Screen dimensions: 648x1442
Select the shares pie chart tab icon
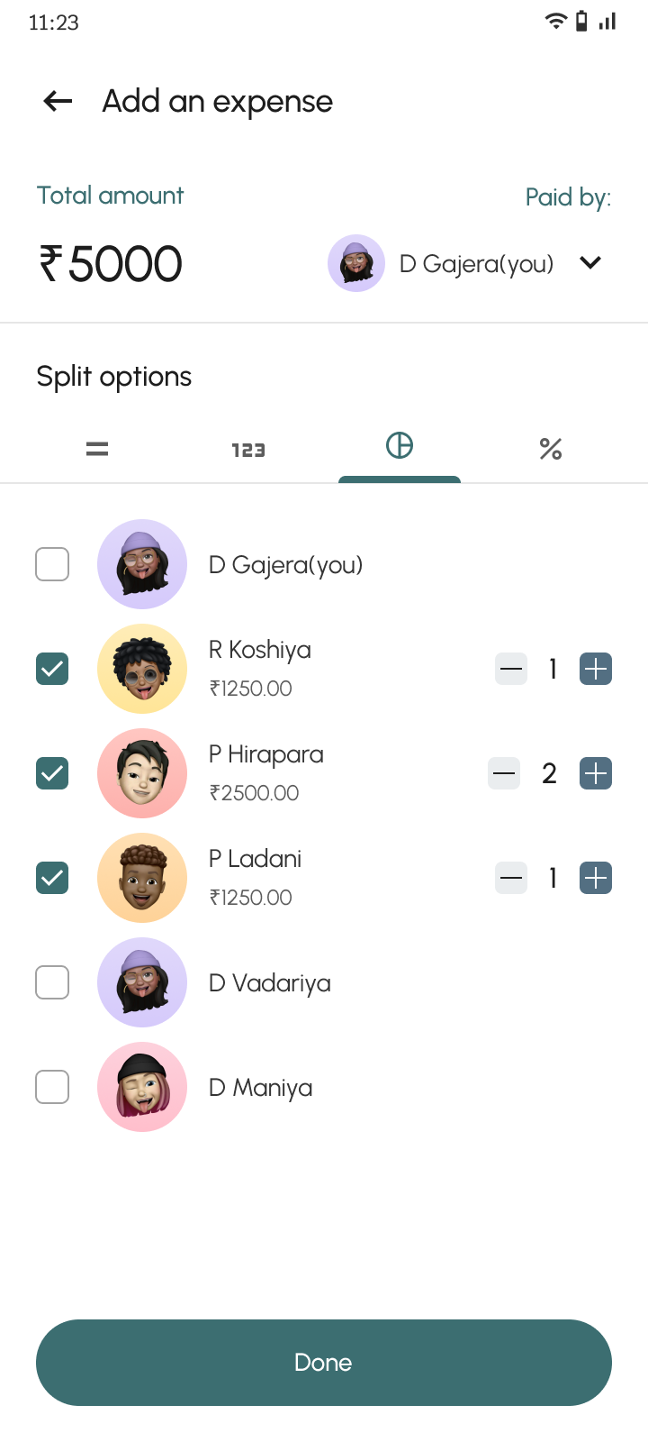400,445
